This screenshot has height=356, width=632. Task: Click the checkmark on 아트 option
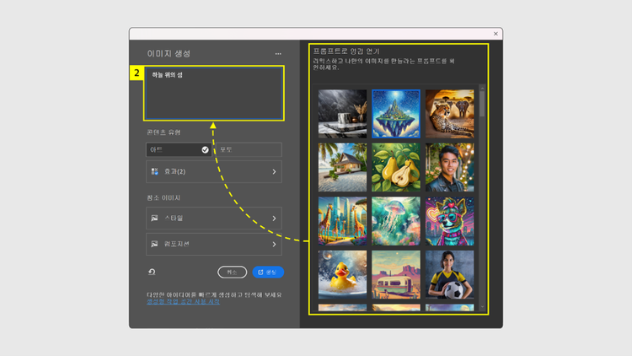click(x=205, y=150)
